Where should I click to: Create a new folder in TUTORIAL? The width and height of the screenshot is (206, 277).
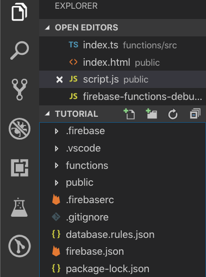[151, 114]
